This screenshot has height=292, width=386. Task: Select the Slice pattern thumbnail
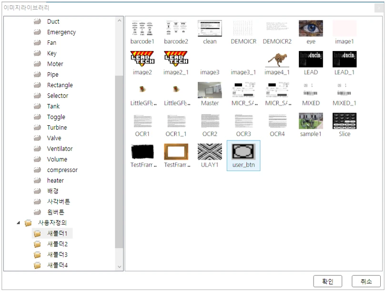[345, 121]
